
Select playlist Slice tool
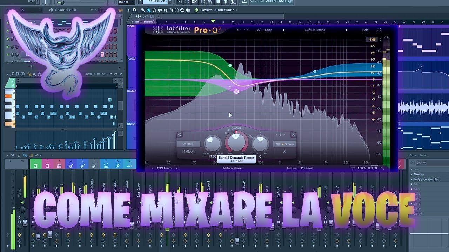pyautogui.click(x=171, y=10)
